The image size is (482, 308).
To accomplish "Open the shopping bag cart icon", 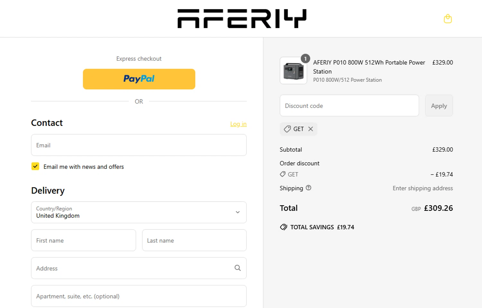I will (x=448, y=19).
